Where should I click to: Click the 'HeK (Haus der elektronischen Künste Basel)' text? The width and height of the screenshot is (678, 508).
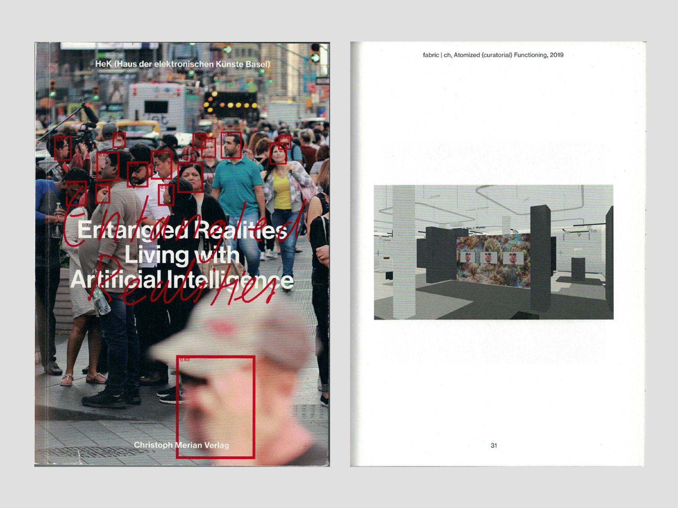[x=182, y=64]
